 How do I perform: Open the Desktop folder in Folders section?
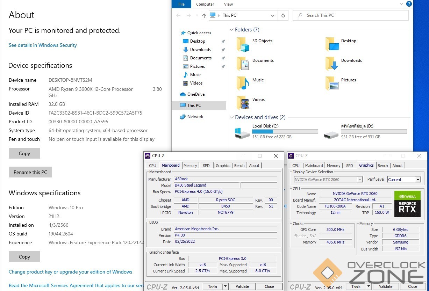(332, 45)
